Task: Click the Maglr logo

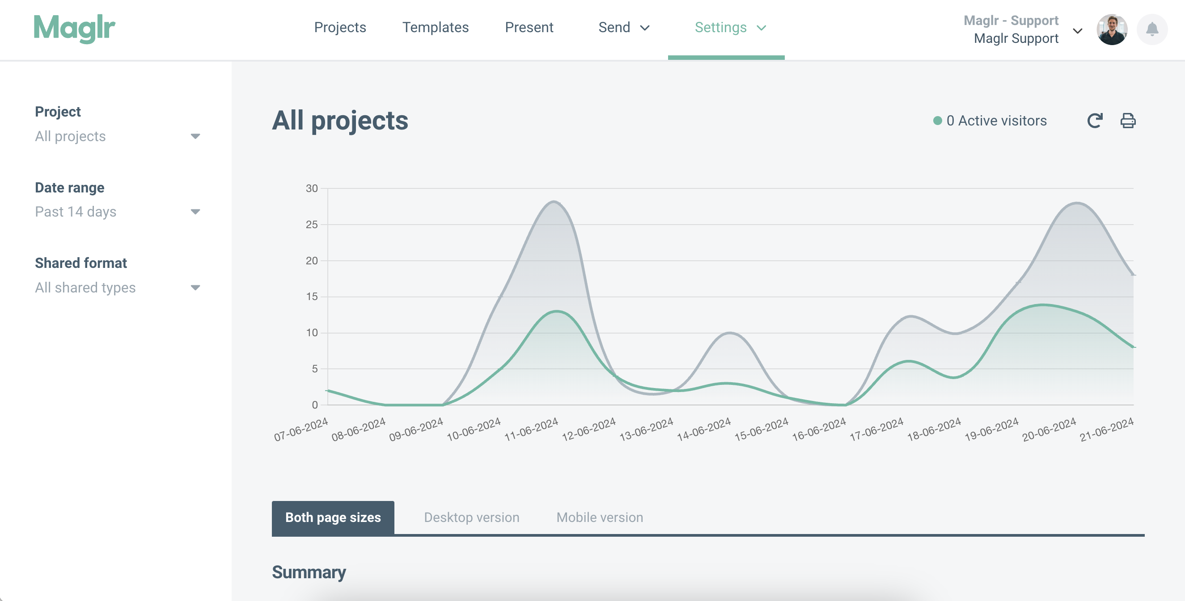Action: coord(74,29)
